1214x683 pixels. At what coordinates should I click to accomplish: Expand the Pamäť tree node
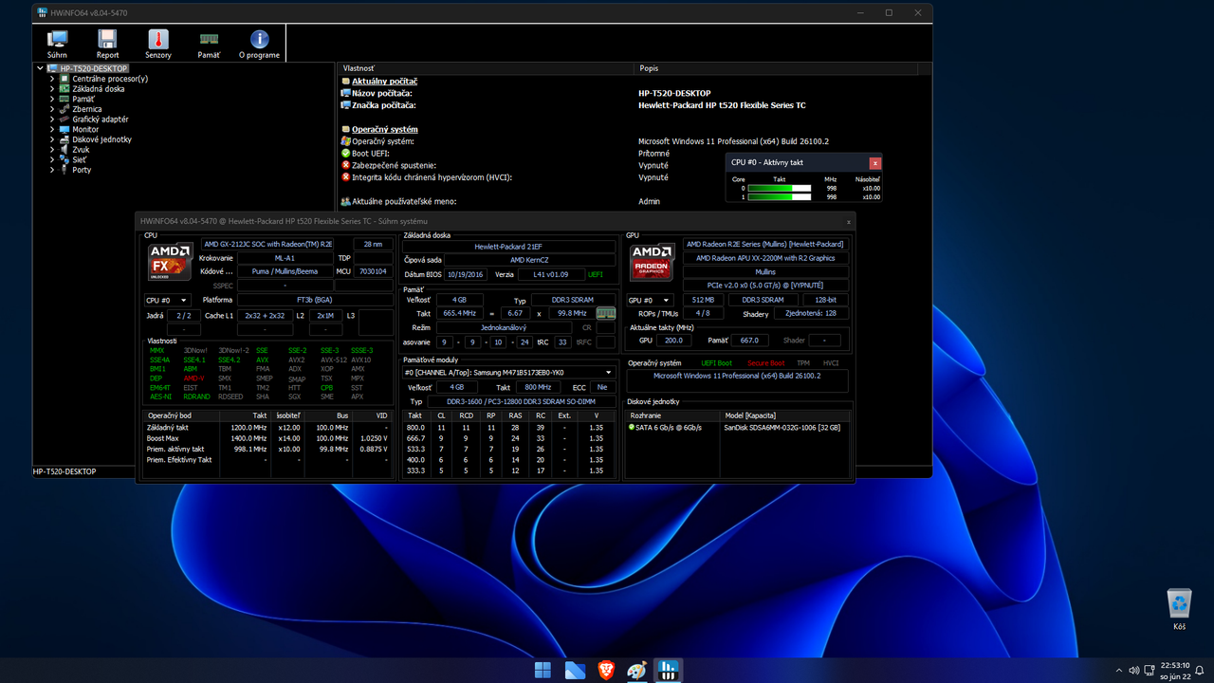pos(52,99)
